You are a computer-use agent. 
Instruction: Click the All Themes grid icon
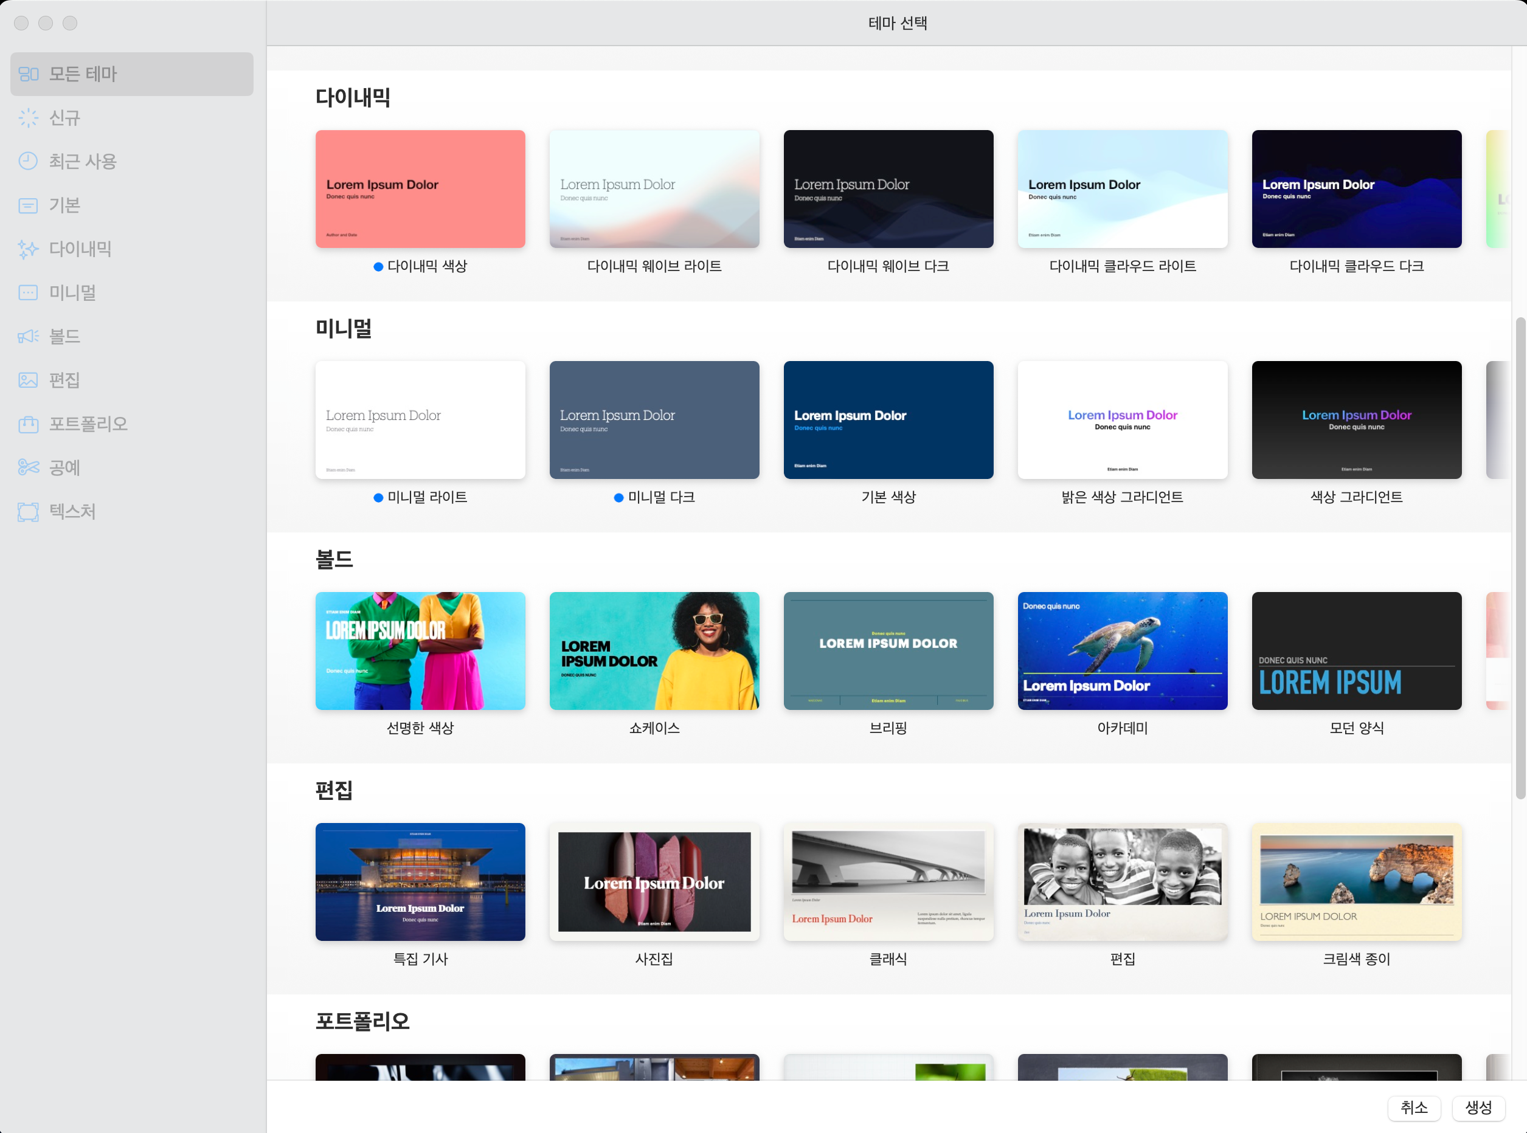pos(28,74)
